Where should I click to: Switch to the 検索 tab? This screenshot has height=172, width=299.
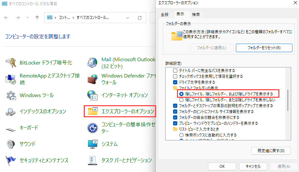[x=196, y=14]
